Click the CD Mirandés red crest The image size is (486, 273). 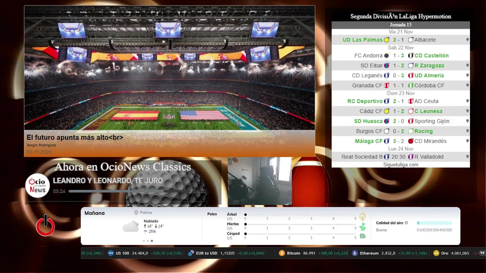[410, 141]
